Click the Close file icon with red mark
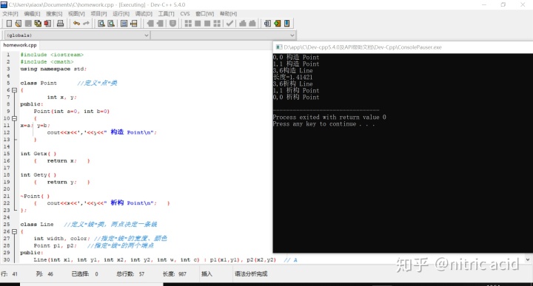The height and width of the screenshot is (286, 533). click(47, 24)
